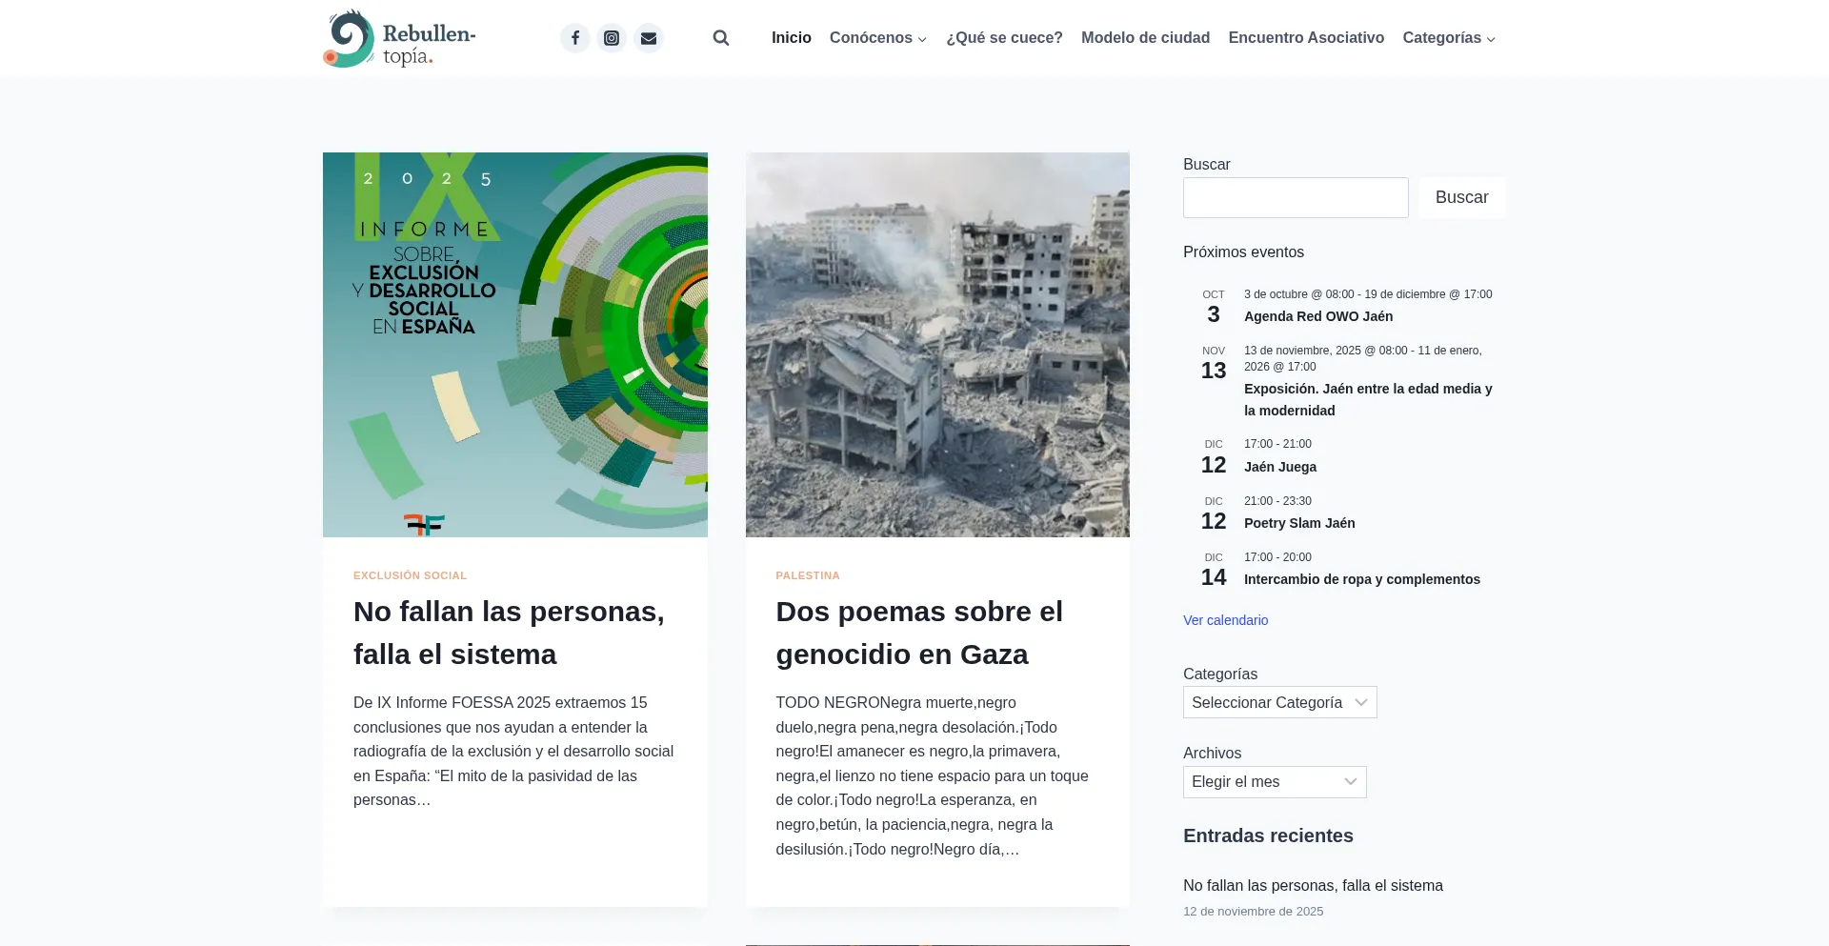The height and width of the screenshot is (946, 1829).
Task: Open the FOESSA informe article thumbnail
Action: (x=514, y=345)
